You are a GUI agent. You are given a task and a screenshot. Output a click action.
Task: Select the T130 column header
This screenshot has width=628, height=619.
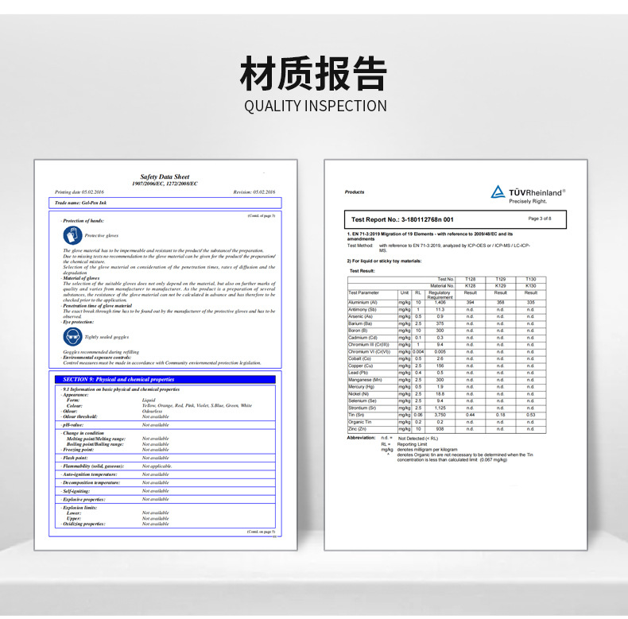click(x=531, y=279)
